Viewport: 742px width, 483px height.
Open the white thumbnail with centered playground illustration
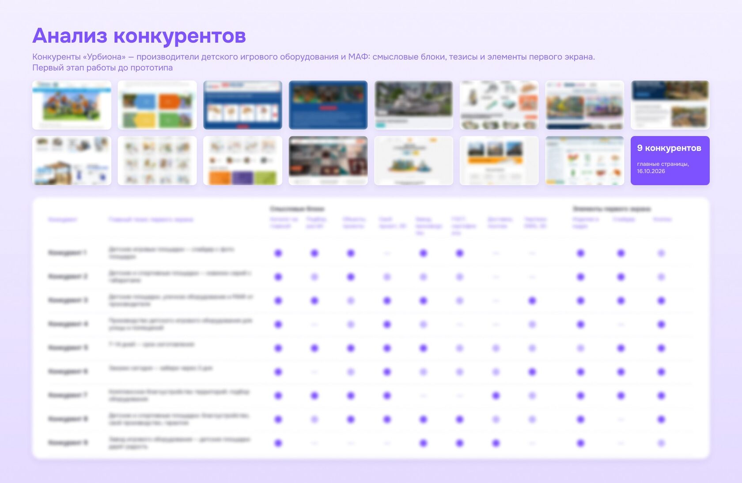tap(413, 161)
